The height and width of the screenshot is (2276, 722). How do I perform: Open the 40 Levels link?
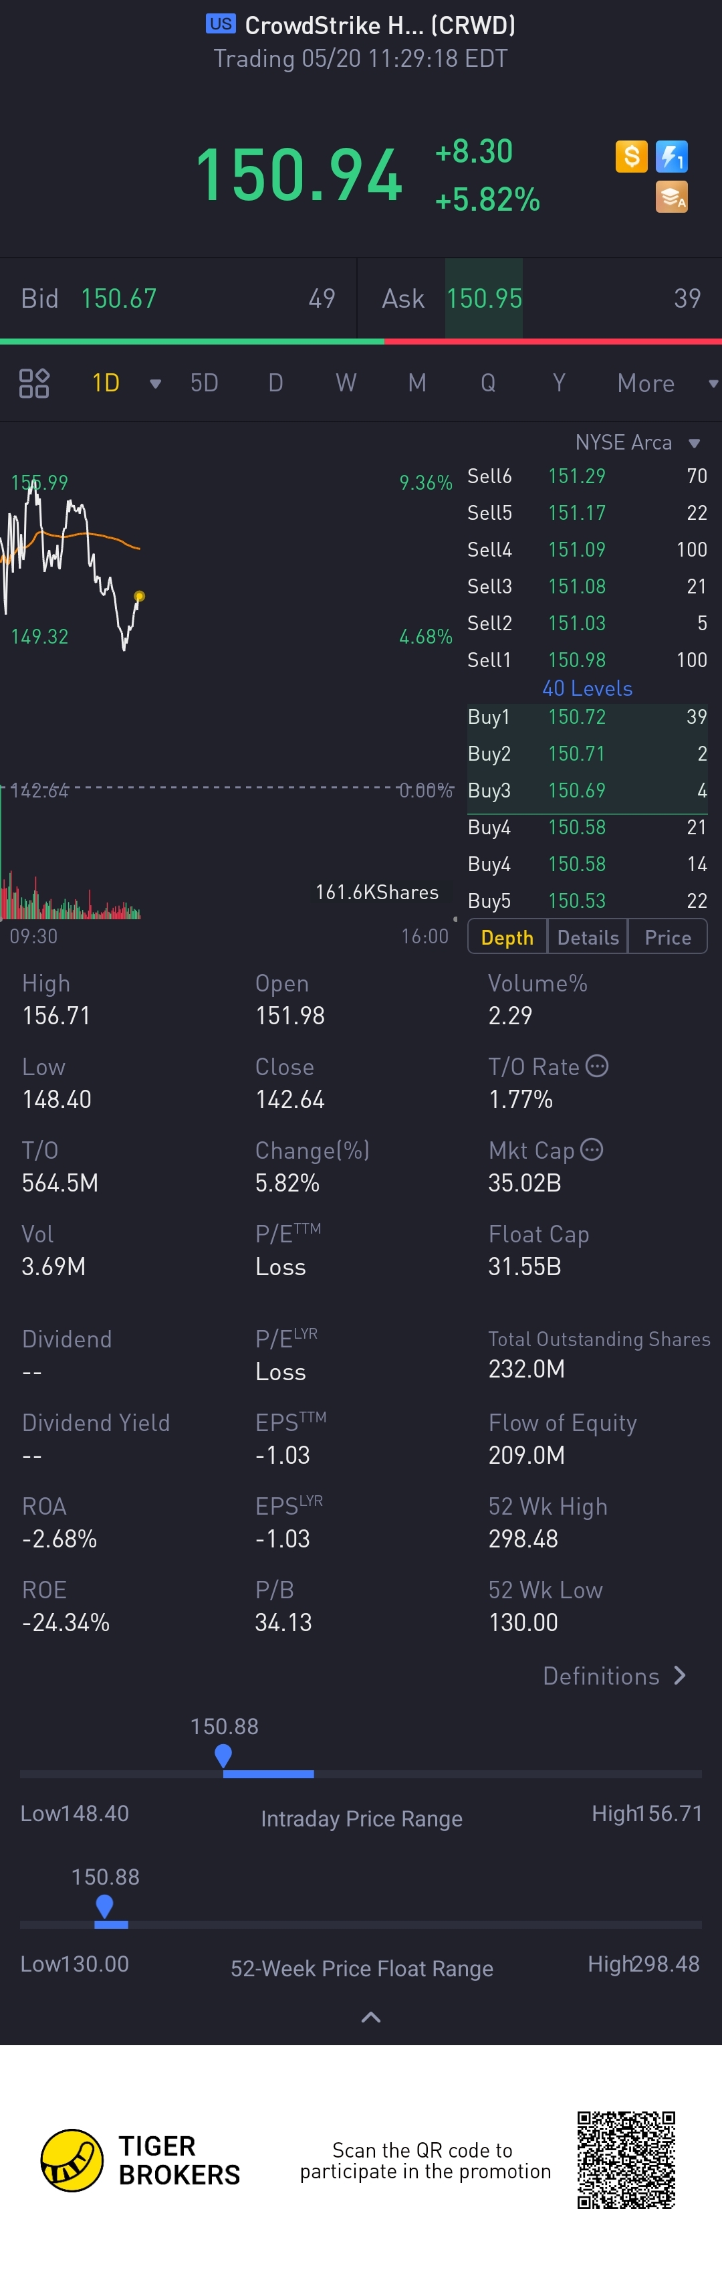click(587, 688)
